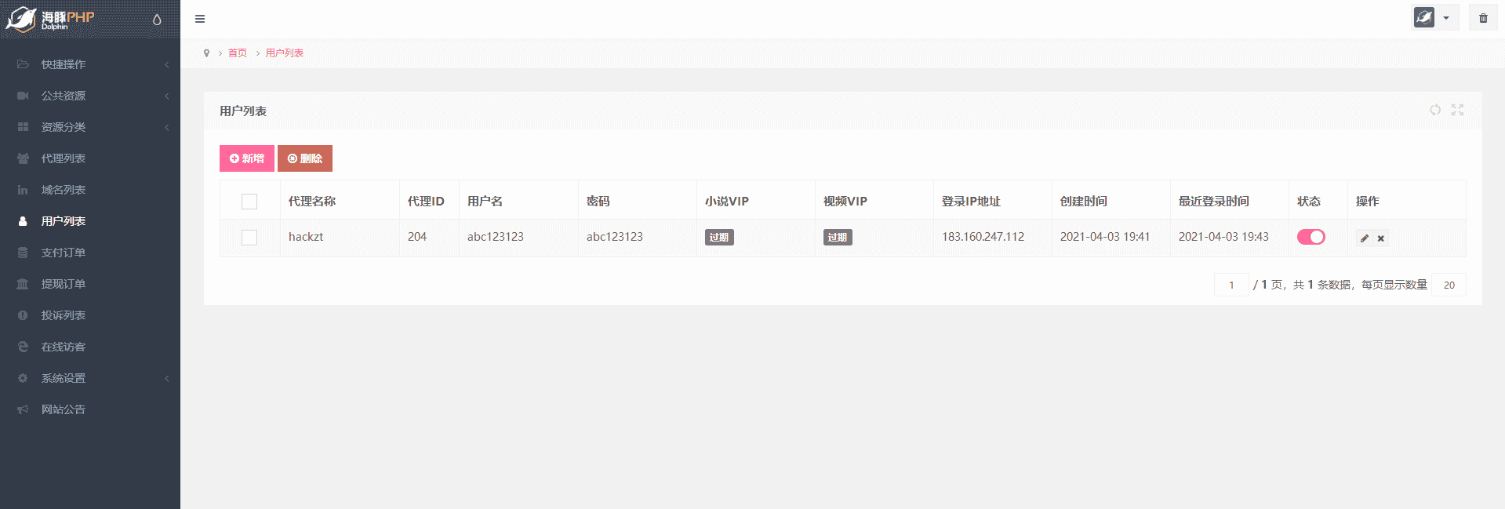Click the DolphinPHP logo
This screenshot has width=1505, height=509.
[50, 20]
